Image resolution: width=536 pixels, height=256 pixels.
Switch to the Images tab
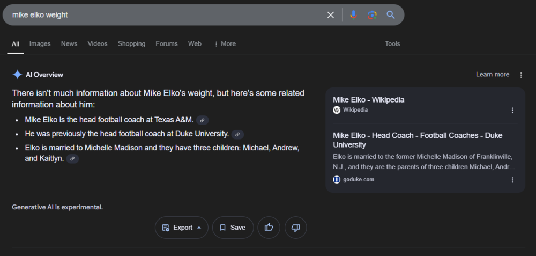pyautogui.click(x=40, y=44)
